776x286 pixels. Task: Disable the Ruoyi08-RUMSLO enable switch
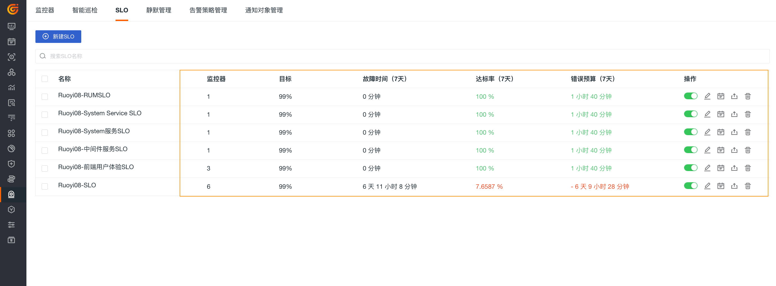click(x=691, y=96)
